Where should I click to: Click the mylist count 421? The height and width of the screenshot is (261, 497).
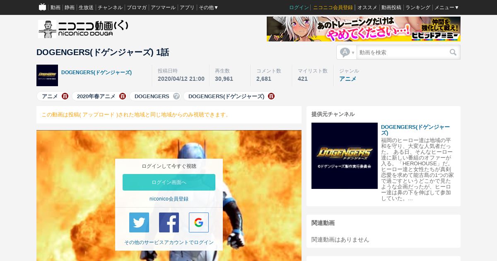click(x=303, y=79)
